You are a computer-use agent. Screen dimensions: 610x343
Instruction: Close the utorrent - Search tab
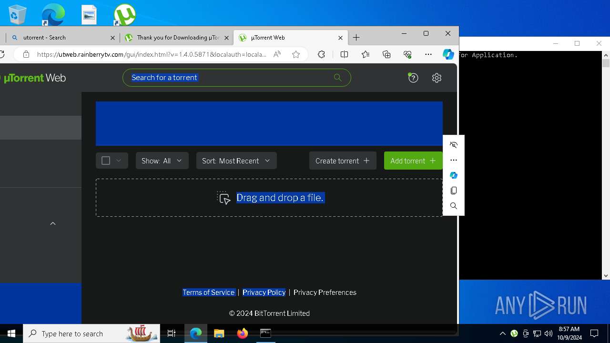coord(112,38)
